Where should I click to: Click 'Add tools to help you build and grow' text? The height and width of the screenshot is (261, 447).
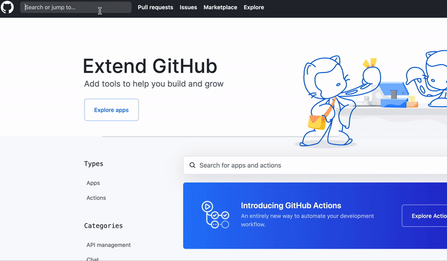coord(154,84)
